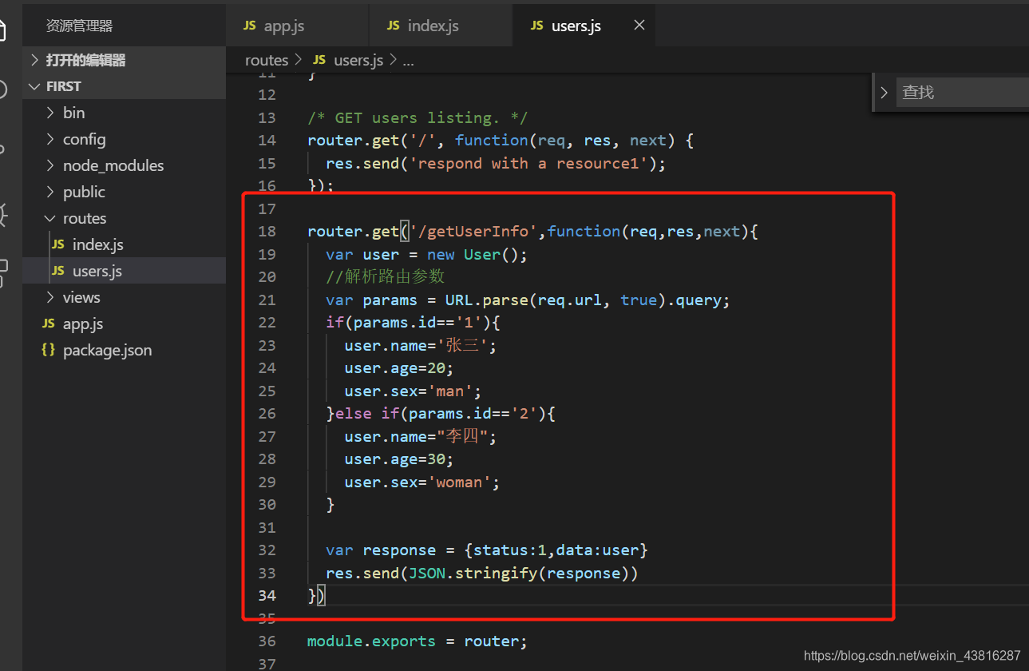Expand the node_modules folder

point(124,165)
